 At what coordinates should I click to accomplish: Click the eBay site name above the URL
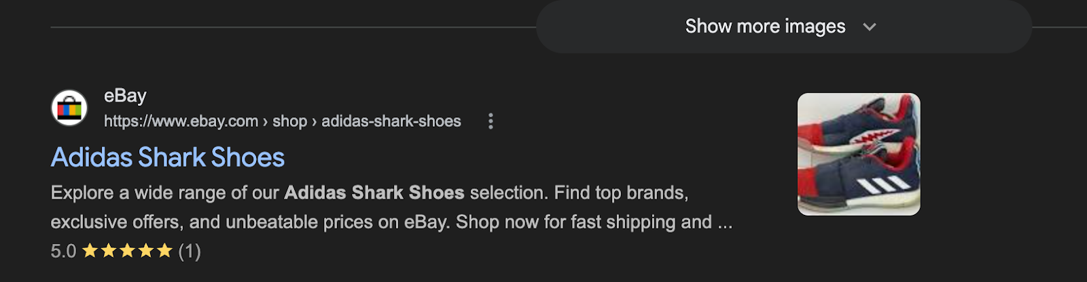[125, 96]
